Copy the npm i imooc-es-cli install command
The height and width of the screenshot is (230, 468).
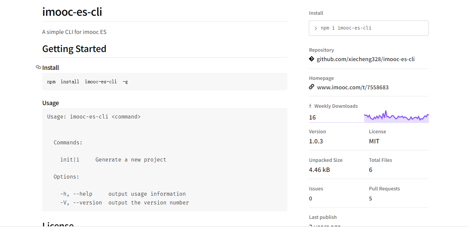coord(346,28)
